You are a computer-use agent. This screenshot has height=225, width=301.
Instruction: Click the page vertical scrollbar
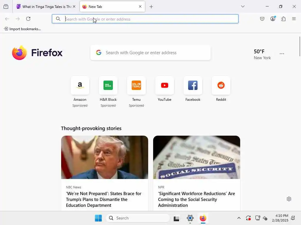point(300,47)
